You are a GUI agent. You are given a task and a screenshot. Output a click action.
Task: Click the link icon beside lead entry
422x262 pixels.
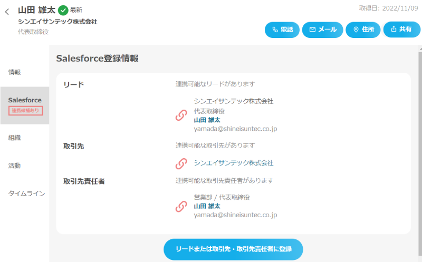click(181, 115)
